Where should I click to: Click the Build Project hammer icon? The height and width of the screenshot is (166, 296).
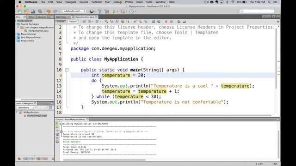click(x=100, y=11)
